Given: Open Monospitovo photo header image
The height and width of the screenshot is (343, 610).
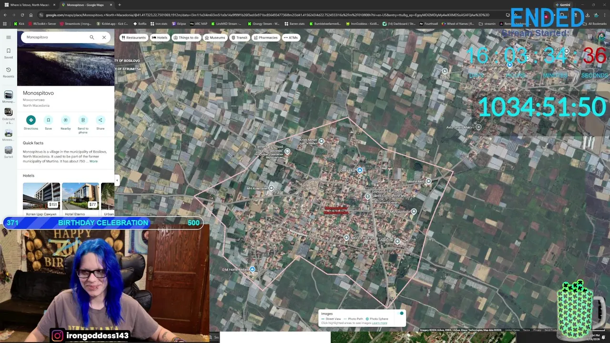Looking at the screenshot, I should (x=66, y=66).
